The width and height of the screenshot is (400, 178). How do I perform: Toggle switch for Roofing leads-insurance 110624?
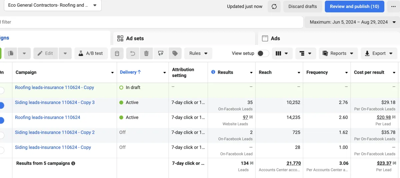1,120
